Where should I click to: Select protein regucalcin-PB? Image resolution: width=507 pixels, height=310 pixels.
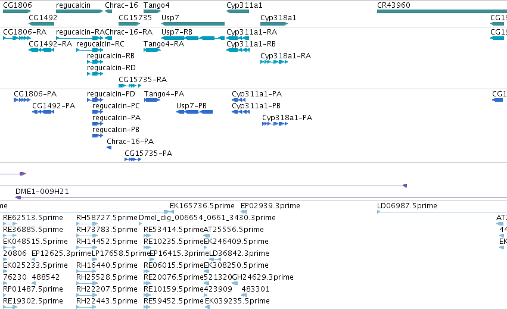point(116,130)
